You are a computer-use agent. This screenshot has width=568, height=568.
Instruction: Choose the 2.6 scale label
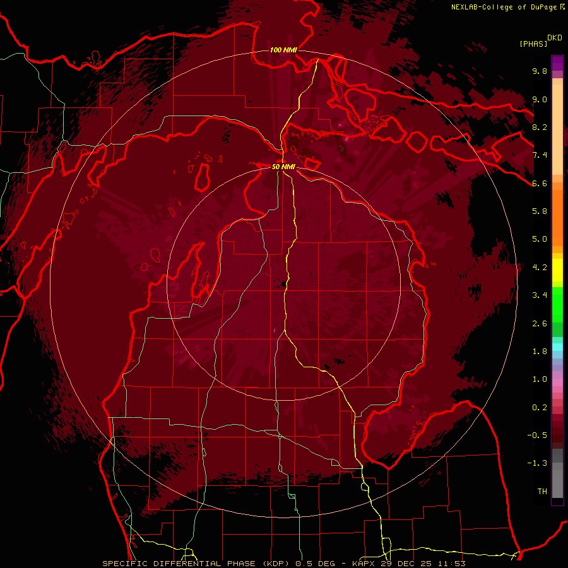click(x=540, y=324)
